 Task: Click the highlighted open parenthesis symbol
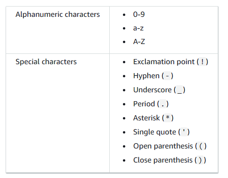coord(201,146)
